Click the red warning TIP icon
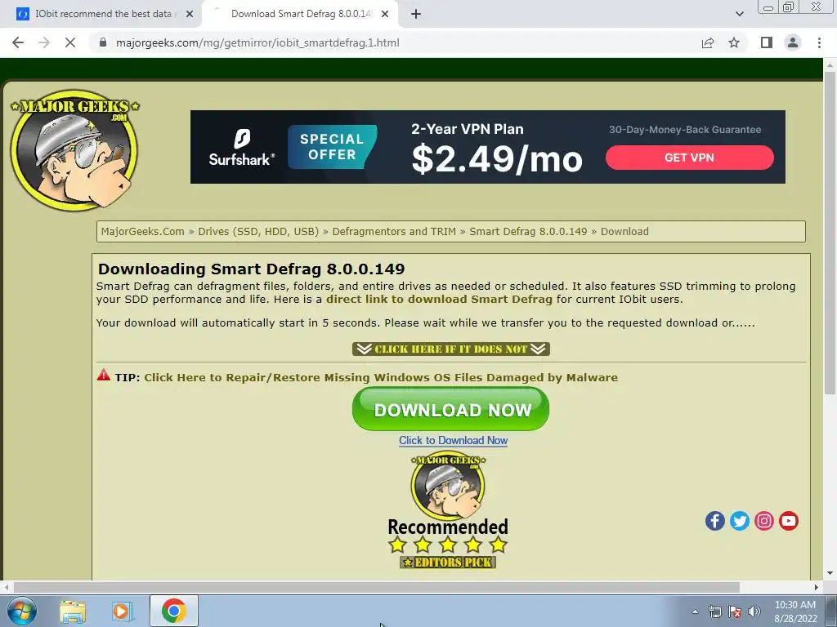This screenshot has width=837, height=627. coord(104,376)
